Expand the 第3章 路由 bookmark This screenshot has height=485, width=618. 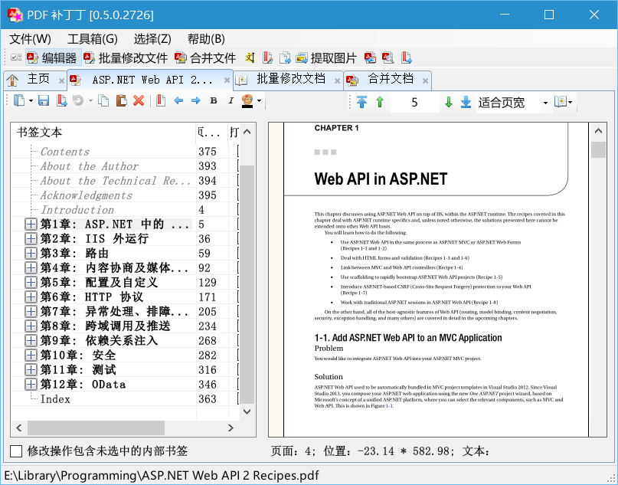point(31,254)
